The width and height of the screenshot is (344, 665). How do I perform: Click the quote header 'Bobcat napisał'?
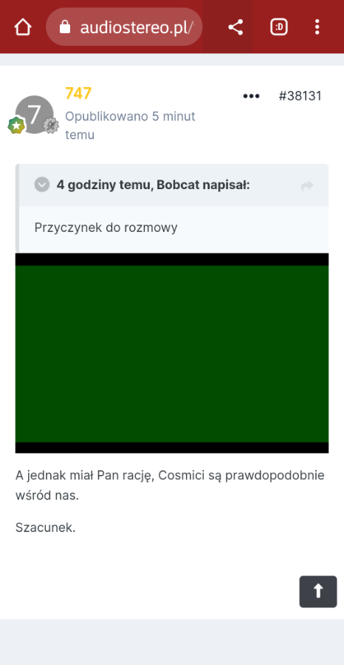pos(203,185)
